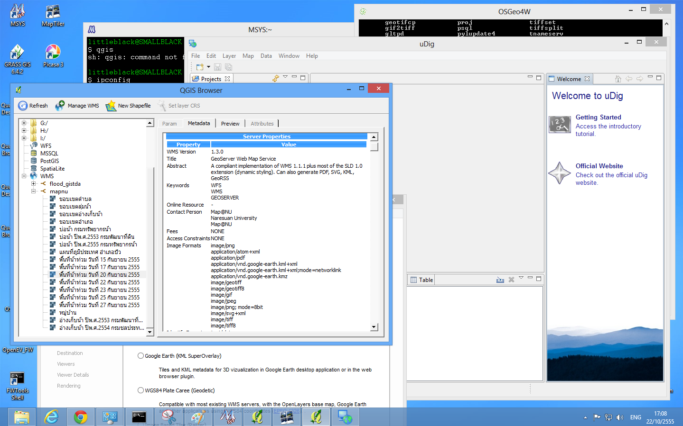Click the first icon in Table view toolbar
683x426 pixels.
(x=500, y=280)
